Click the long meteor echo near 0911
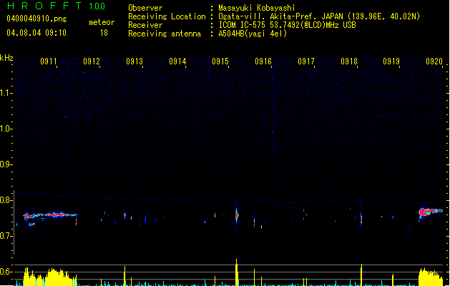The image size is (450, 286). pyautogui.click(x=50, y=215)
